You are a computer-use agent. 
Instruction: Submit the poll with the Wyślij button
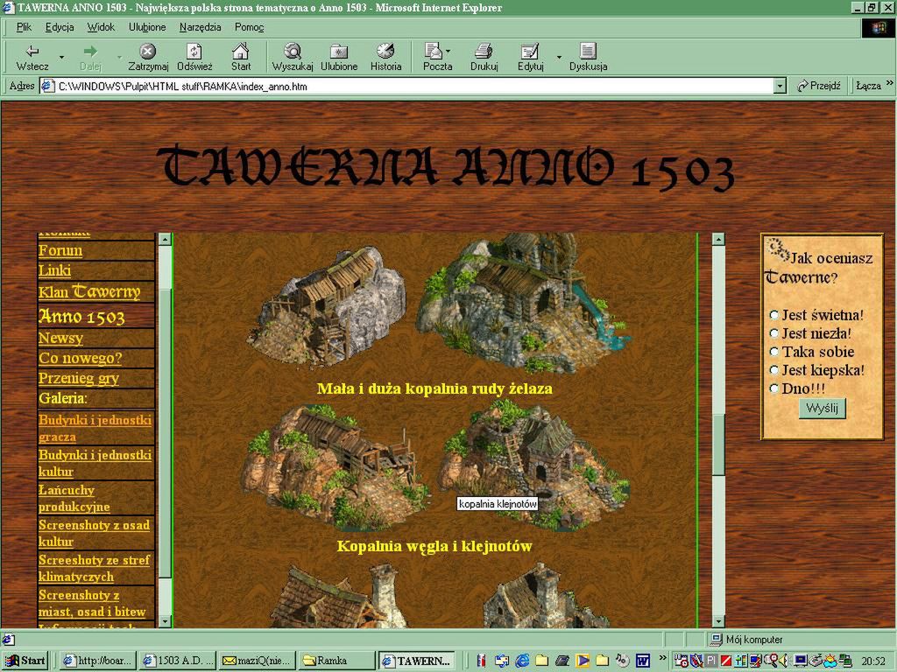tap(822, 408)
